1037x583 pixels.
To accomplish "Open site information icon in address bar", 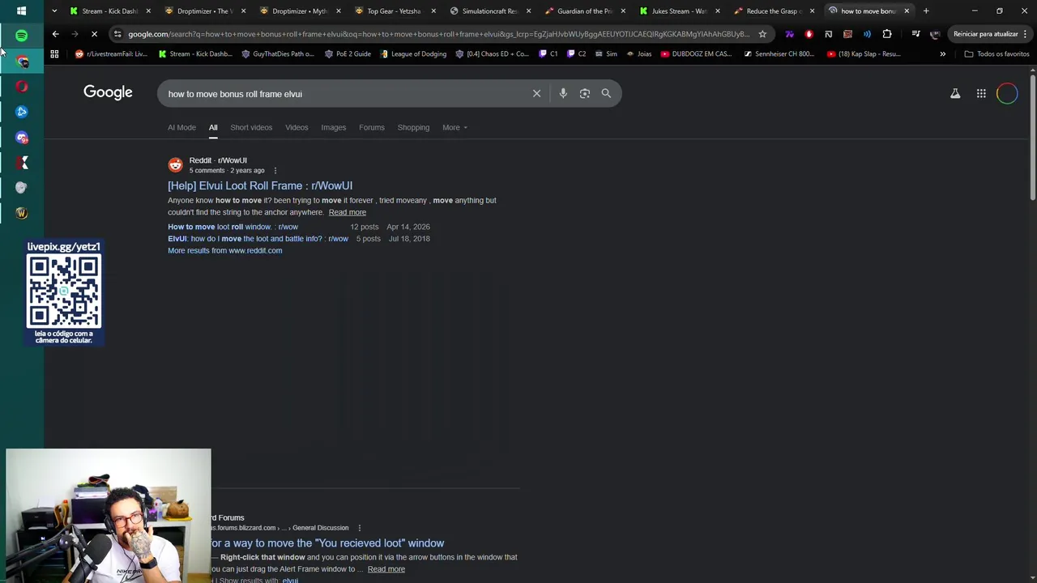I will coord(118,34).
